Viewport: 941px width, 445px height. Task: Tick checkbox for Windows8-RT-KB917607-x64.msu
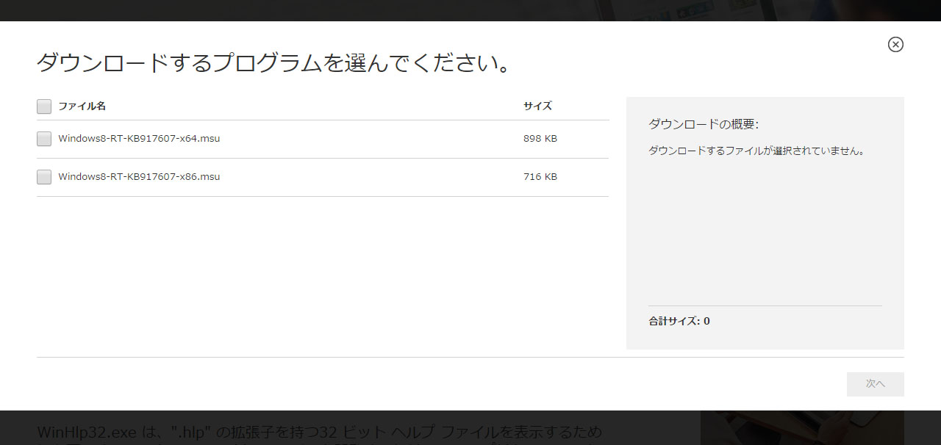point(44,139)
